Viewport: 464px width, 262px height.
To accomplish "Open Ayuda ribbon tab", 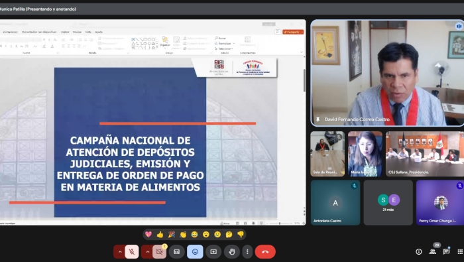I will click(x=99, y=32).
